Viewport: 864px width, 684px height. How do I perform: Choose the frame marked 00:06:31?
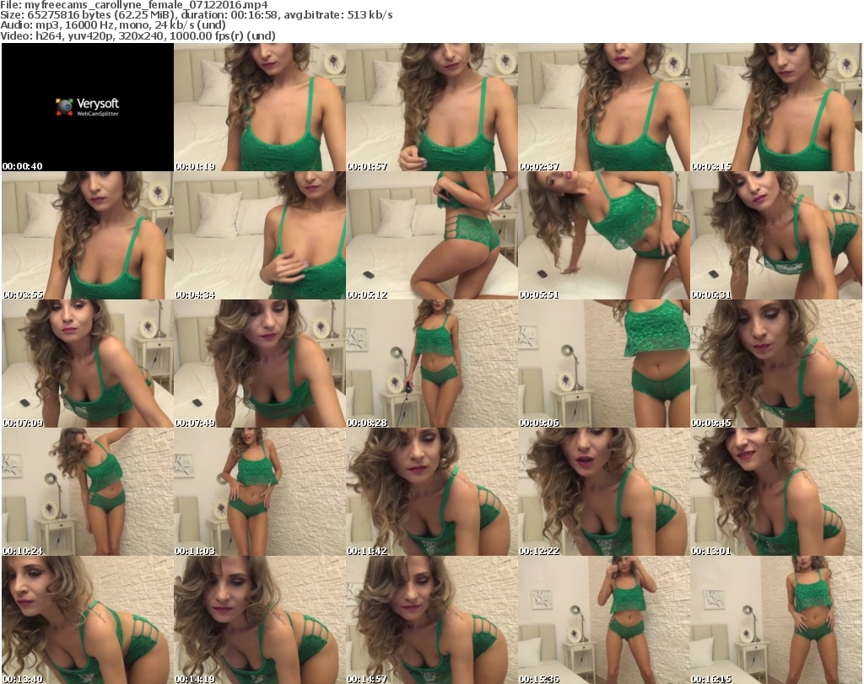[x=776, y=235]
